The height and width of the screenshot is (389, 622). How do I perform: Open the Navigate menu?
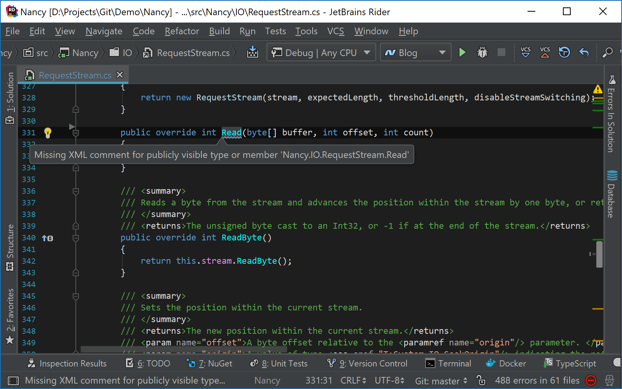(x=104, y=31)
